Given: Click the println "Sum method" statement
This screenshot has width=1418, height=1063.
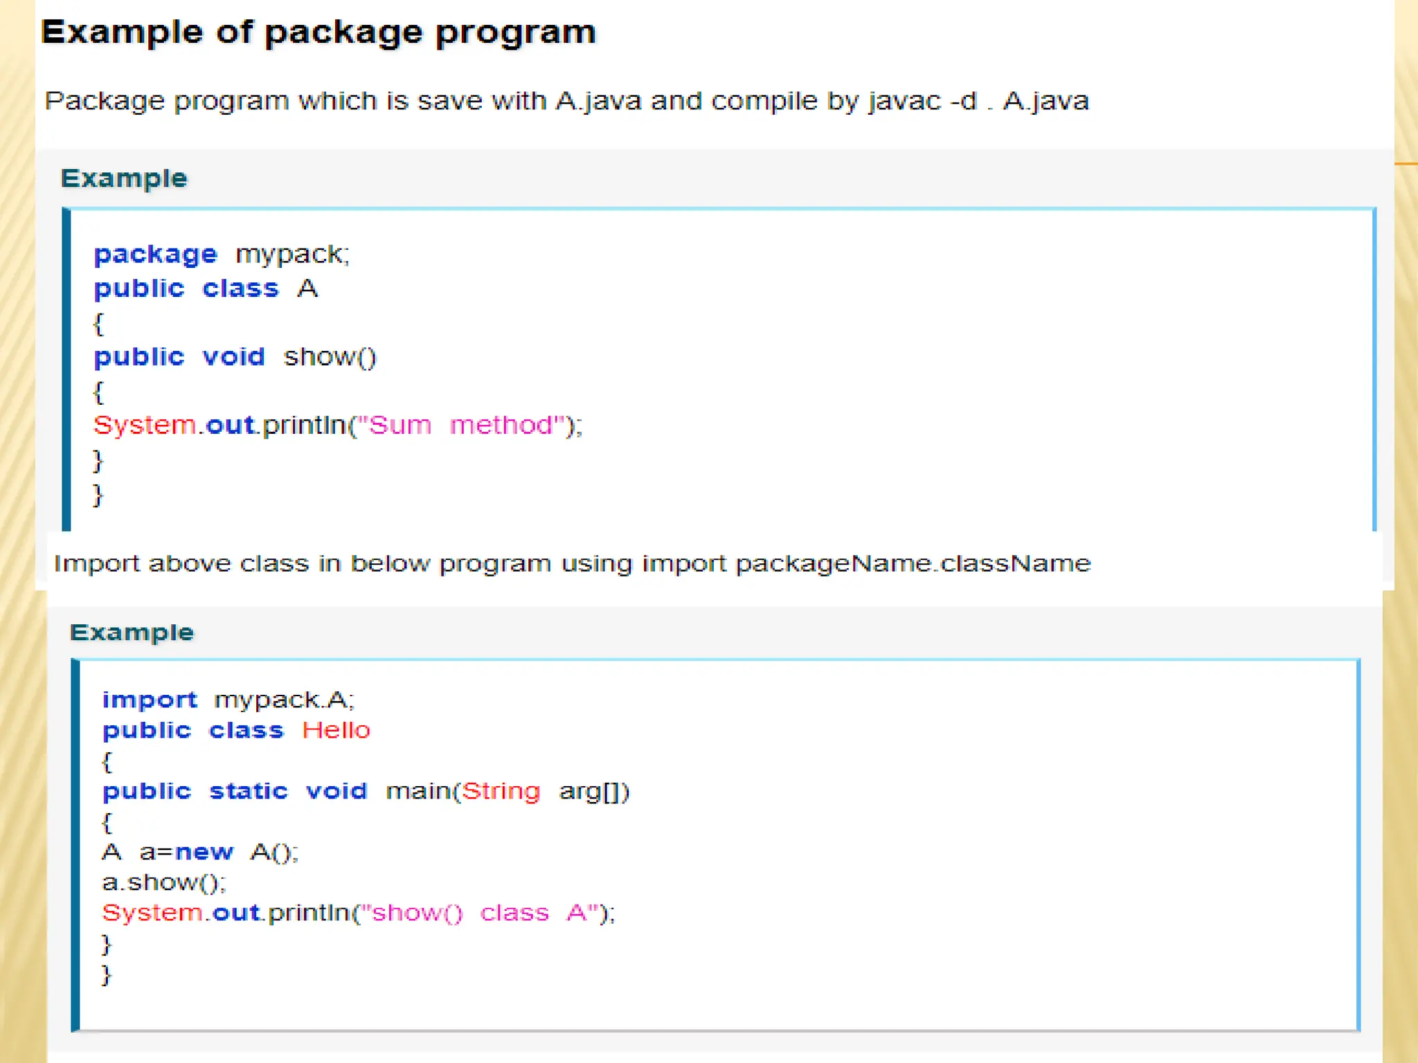Looking at the screenshot, I should point(338,425).
